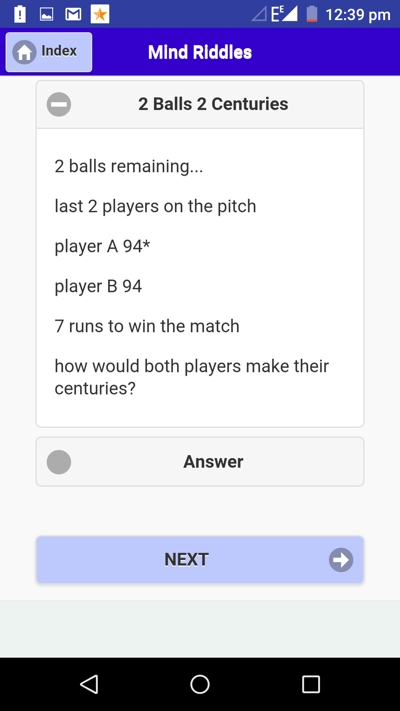Tap the battery alert notification icon
The height and width of the screenshot is (711, 400).
(20, 14)
